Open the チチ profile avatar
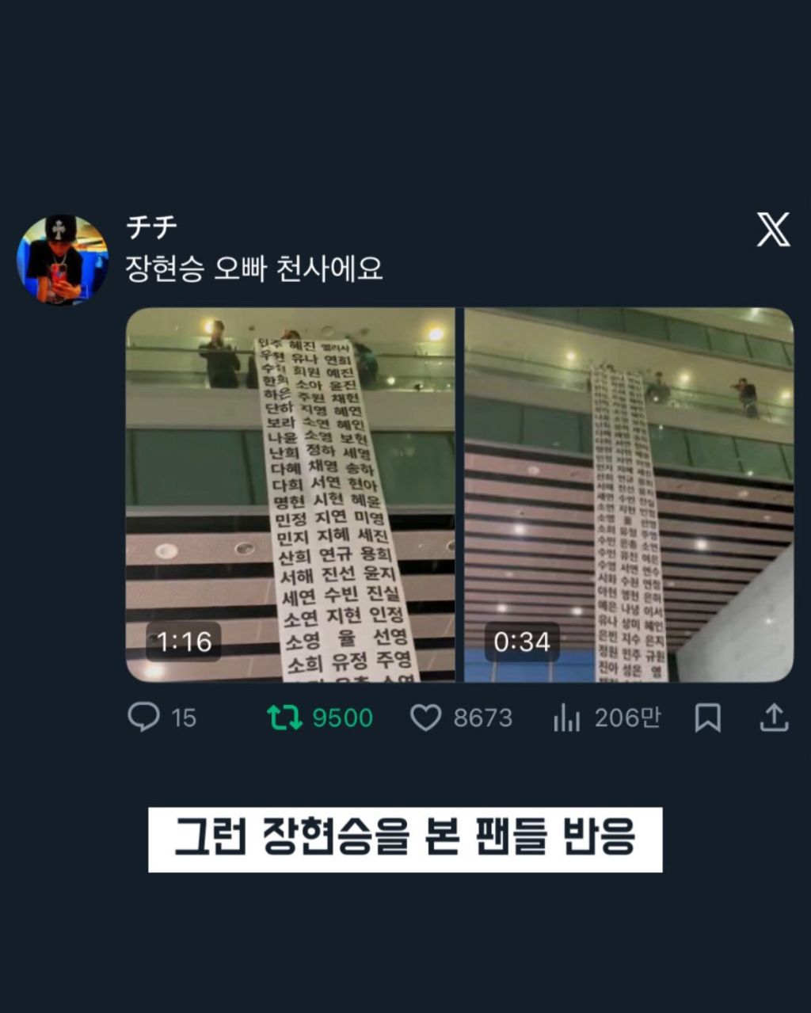The width and height of the screenshot is (811, 1013). 63,259
